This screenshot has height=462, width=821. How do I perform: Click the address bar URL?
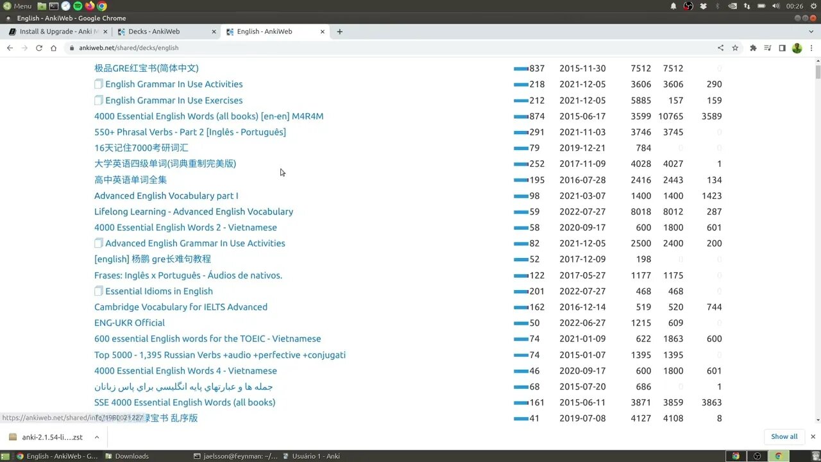pos(128,48)
